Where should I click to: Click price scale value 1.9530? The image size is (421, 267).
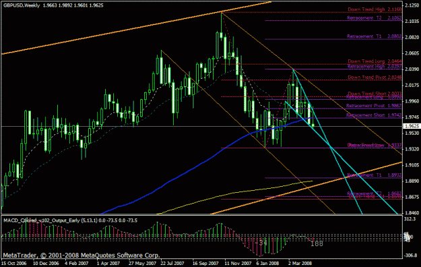coord(412,133)
